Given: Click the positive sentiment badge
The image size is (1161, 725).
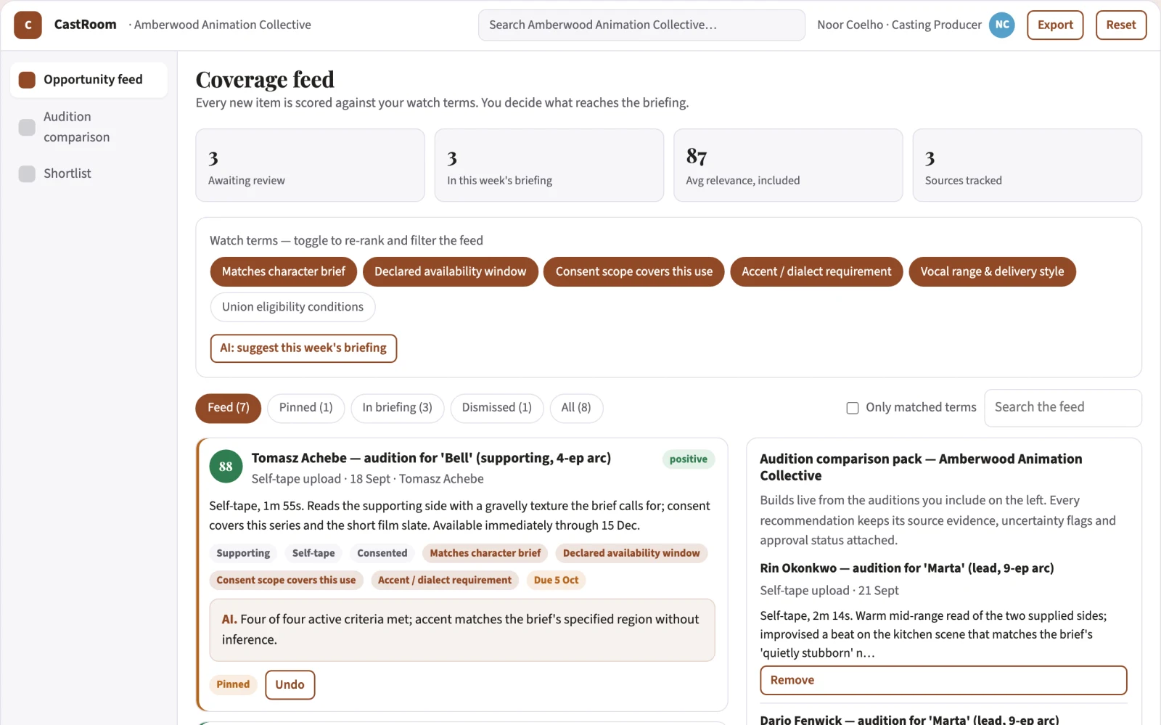Looking at the screenshot, I should point(689,459).
